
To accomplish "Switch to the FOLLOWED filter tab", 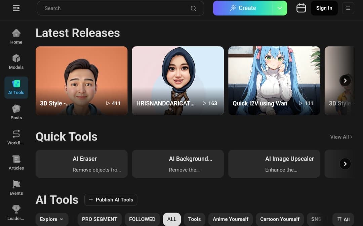I will point(142,219).
